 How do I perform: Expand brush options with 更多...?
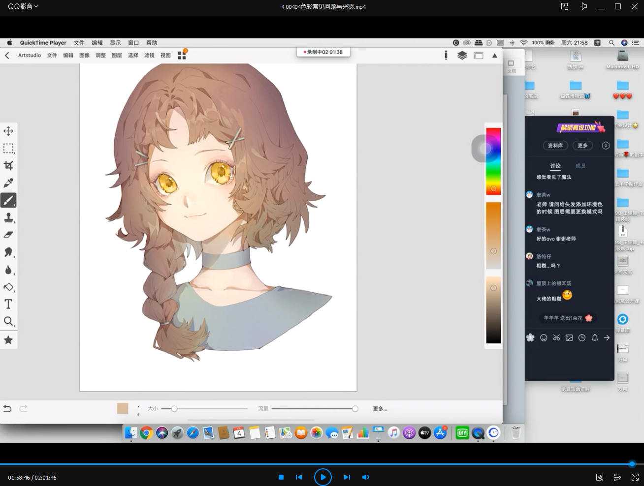(x=380, y=409)
